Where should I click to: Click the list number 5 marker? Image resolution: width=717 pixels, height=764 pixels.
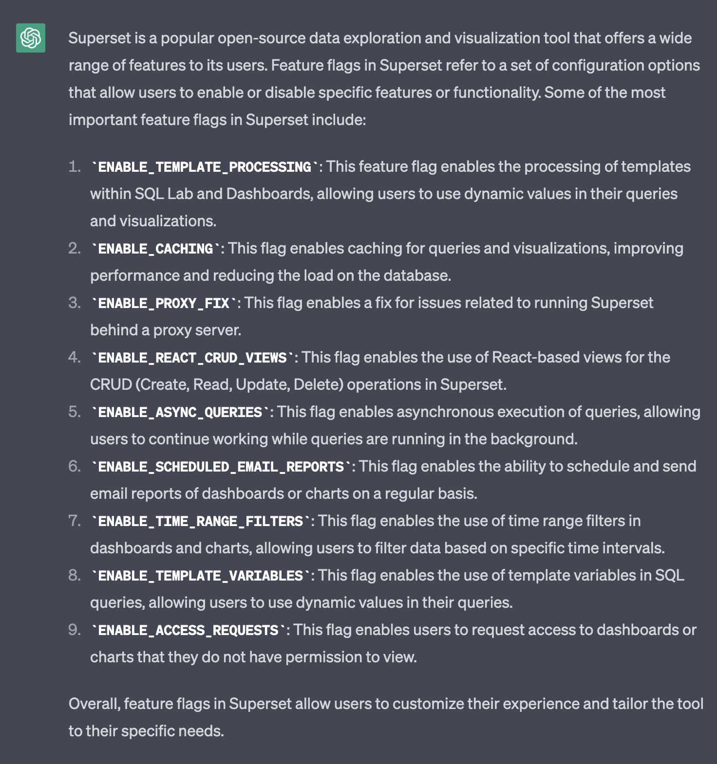75,412
